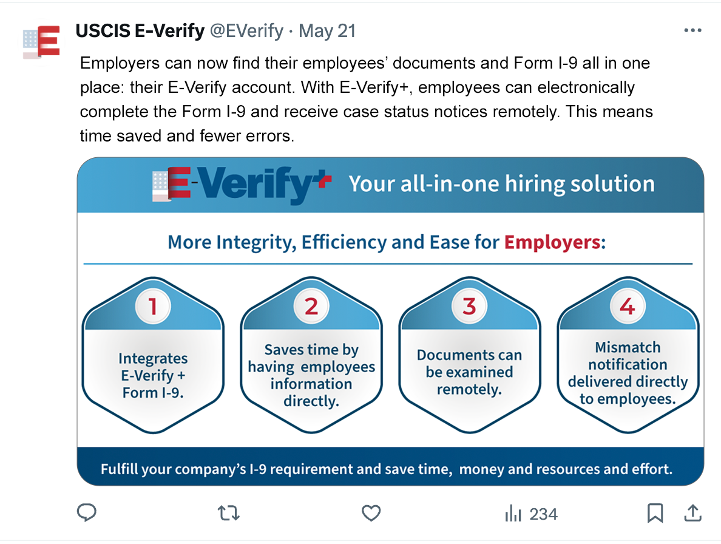Click the USCIS E-Verify profile avatar
Image resolution: width=721 pixels, height=544 pixels.
[x=41, y=42]
